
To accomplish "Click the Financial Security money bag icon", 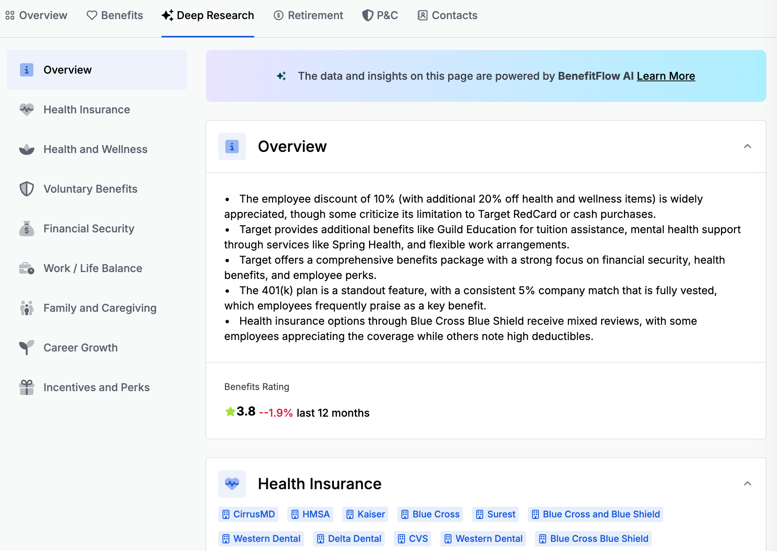I will 26,229.
